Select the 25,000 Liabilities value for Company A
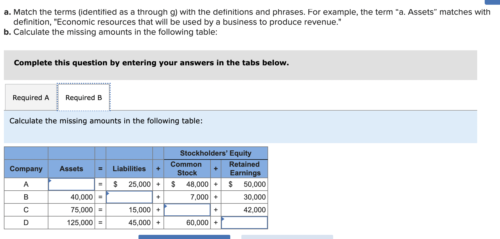 139,184
